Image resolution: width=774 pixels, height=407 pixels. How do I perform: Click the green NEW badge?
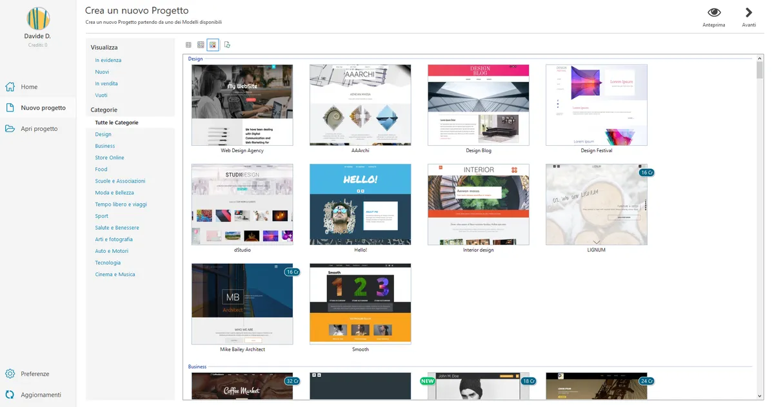point(428,381)
